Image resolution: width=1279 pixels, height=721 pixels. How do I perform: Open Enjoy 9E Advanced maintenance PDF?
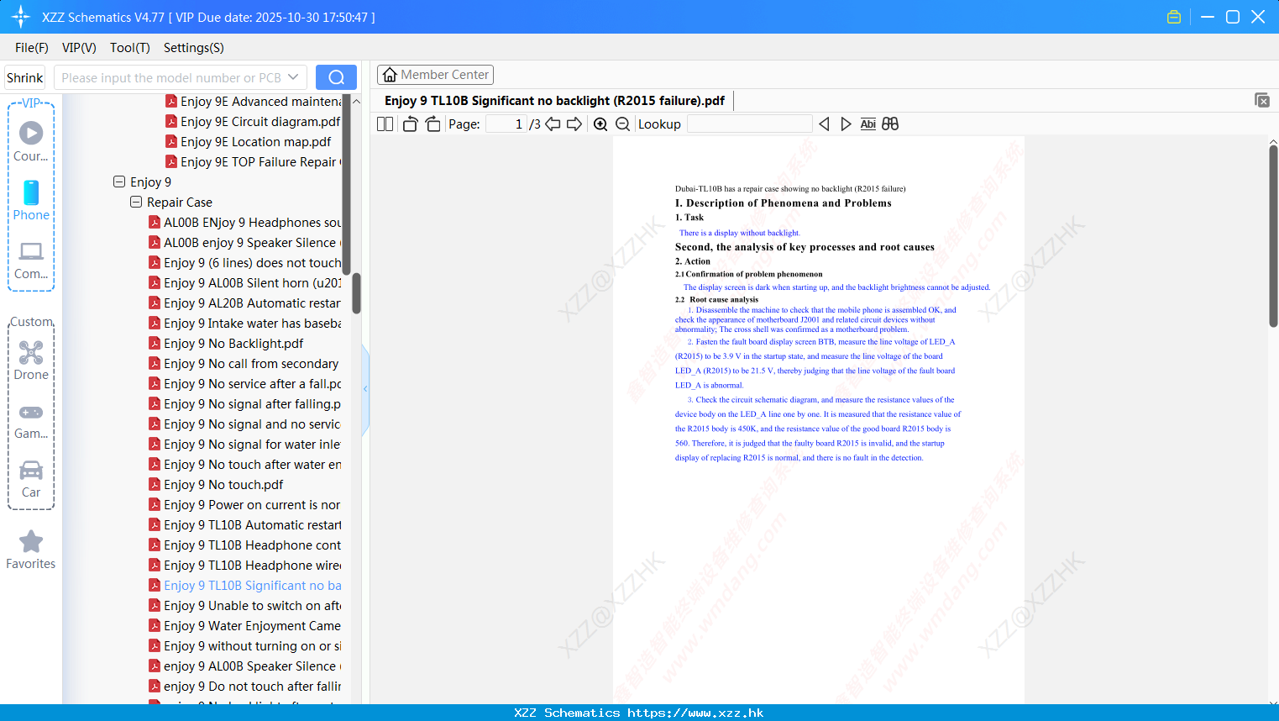254,101
